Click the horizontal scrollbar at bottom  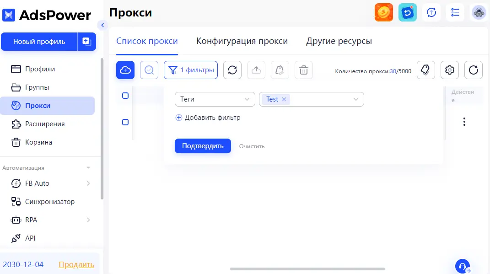[x=307, y=269]
